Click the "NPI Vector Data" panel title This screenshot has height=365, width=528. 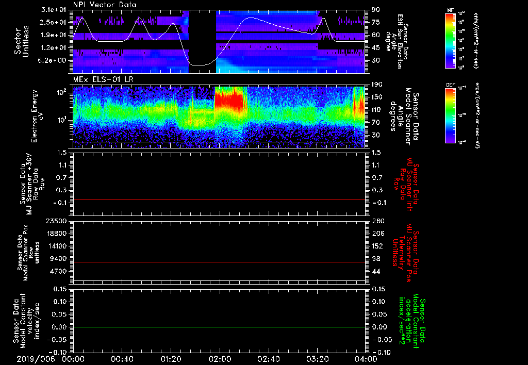tap(105, 5)
